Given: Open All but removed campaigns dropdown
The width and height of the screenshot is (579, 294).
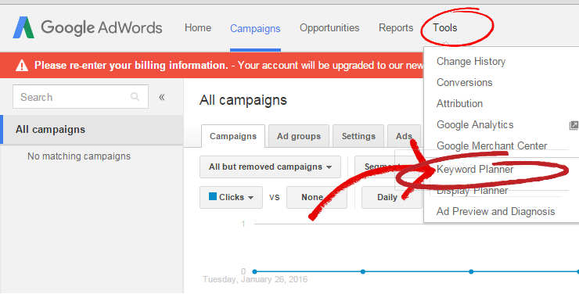Looking at the screenshot, I should (270, 167).
